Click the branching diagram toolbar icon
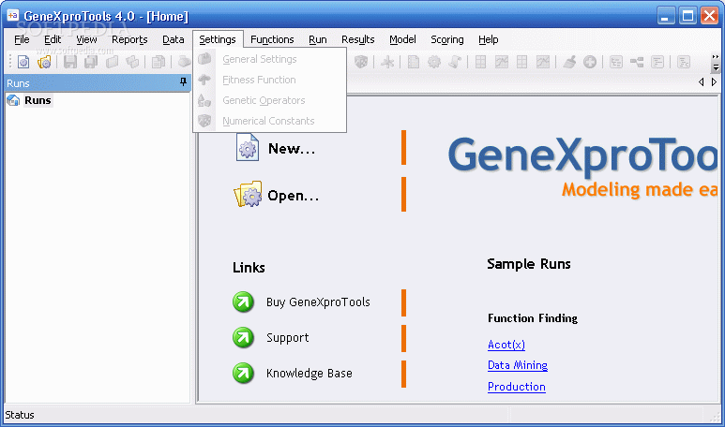The image size is (725, 427). point(637,62)
